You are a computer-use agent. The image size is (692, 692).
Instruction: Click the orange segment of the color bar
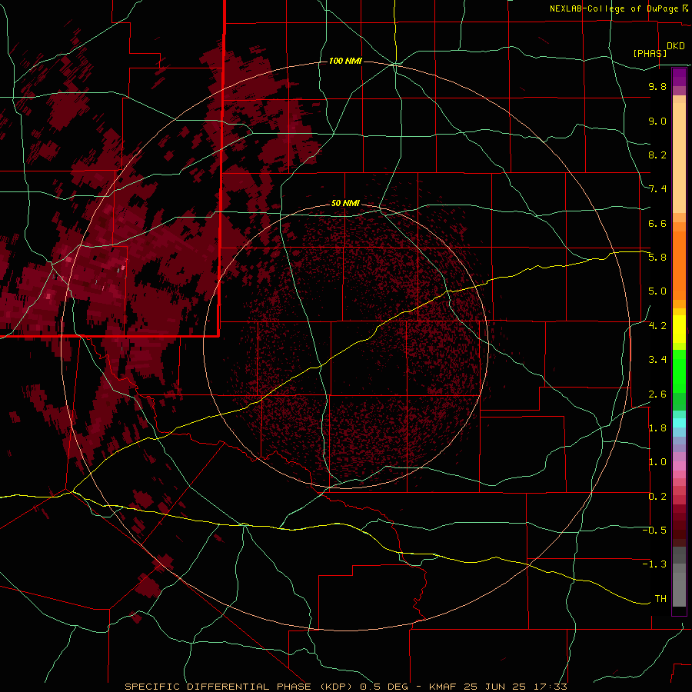point(679,265)
